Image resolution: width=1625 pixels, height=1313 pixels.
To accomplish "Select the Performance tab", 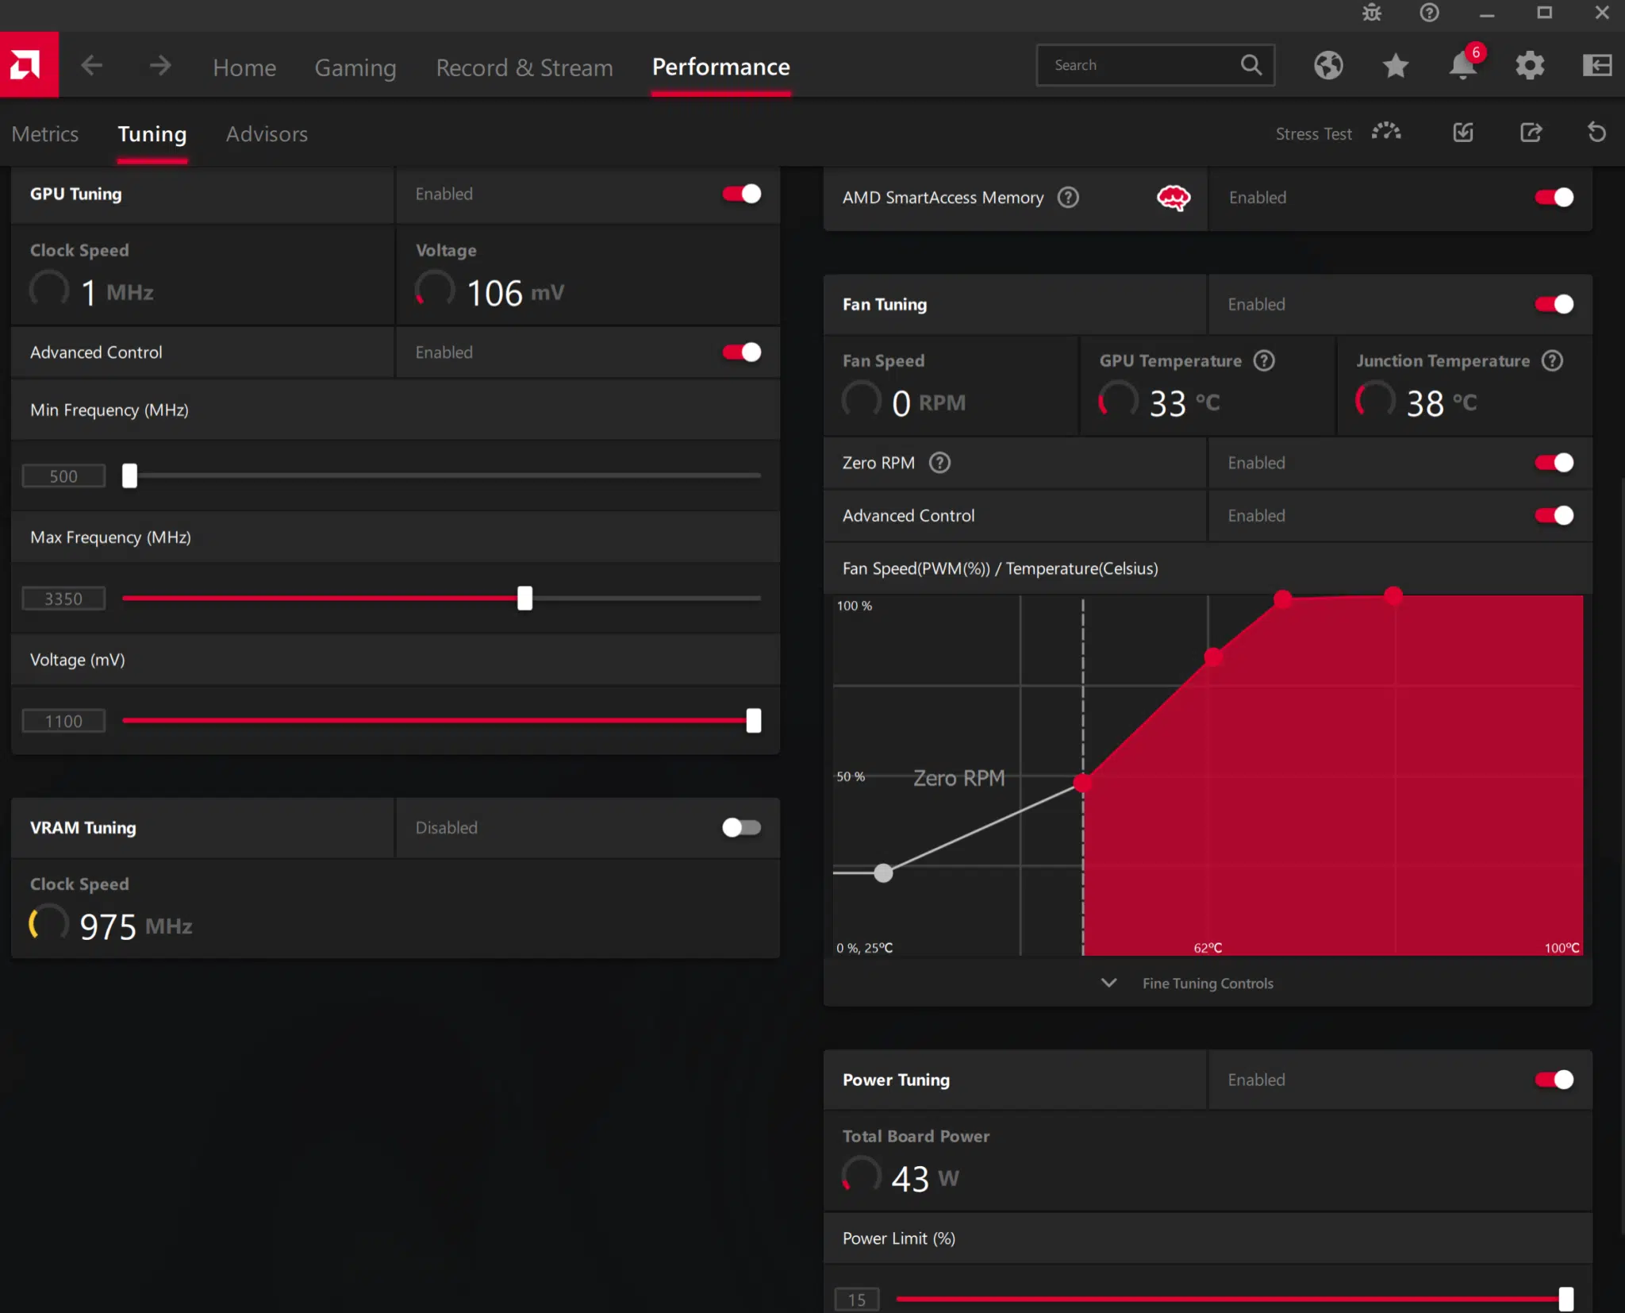I will coord(720,67).
